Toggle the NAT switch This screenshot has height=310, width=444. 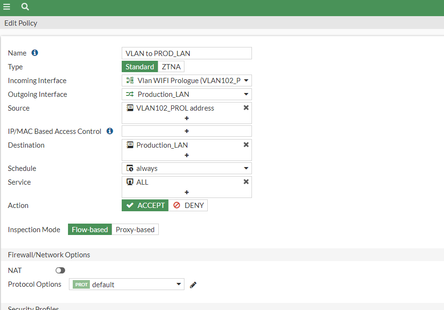pos(60,271)
